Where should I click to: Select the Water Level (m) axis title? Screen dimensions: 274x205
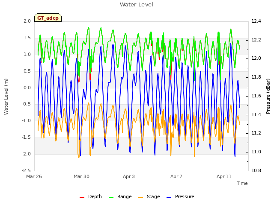pyautogui.click(x=6, y=97)
